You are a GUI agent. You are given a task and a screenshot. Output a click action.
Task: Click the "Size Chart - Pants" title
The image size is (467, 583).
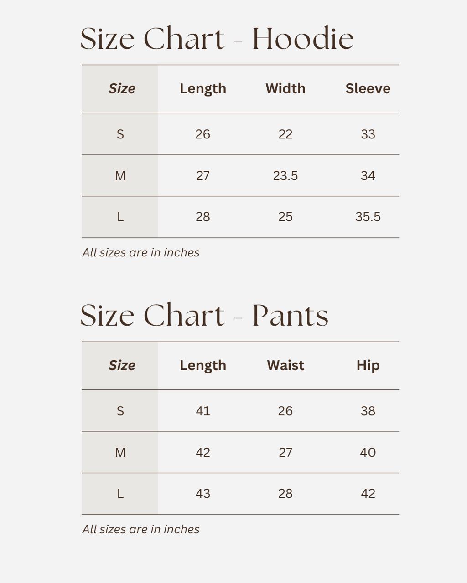204,315
